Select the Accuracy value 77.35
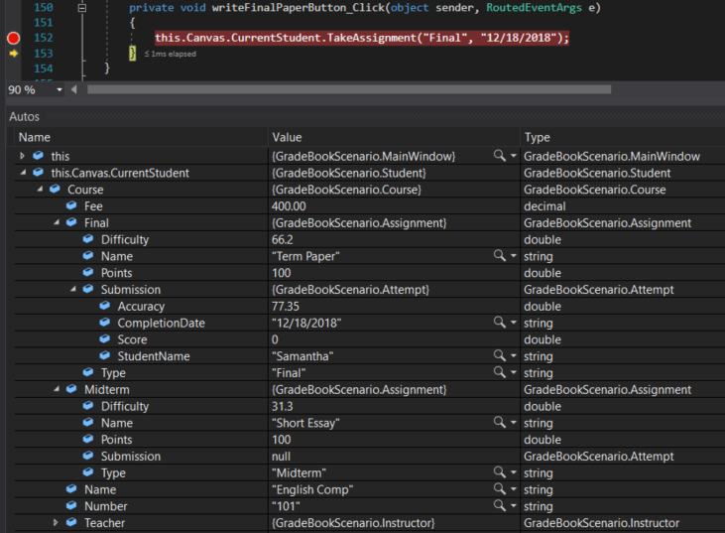Viewport: 725px width, 533px height. [x=286, y=307]
